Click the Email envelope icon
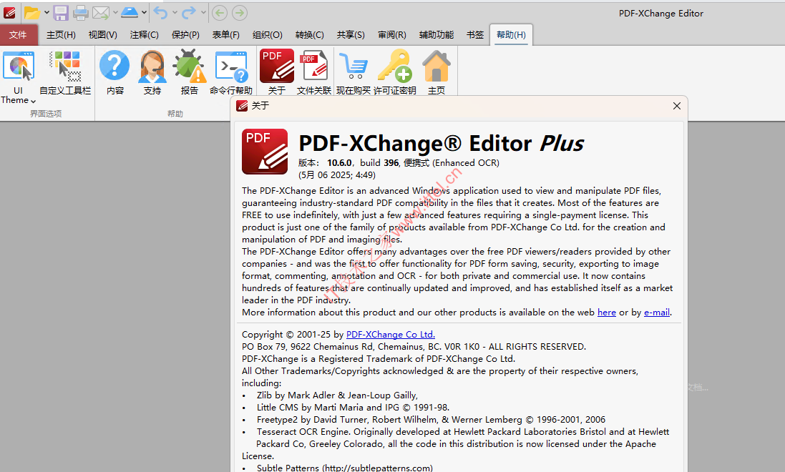 101,12
